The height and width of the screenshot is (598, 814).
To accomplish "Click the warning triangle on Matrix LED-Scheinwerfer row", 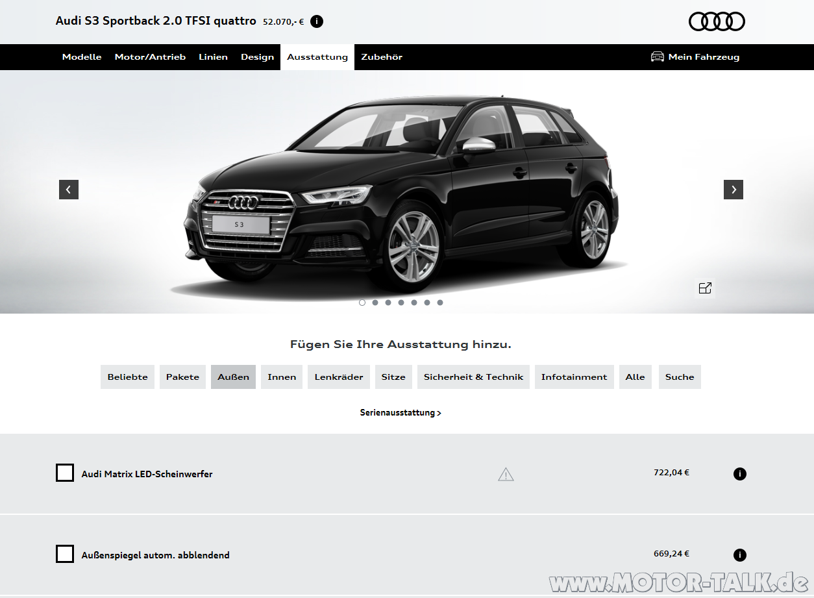I will (506, 474).
